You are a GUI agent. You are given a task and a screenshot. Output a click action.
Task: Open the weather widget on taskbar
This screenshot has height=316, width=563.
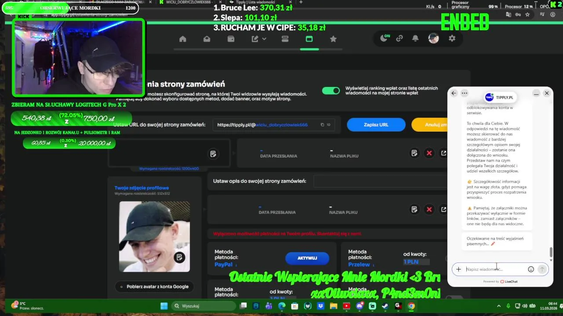(x=26, y=306)
